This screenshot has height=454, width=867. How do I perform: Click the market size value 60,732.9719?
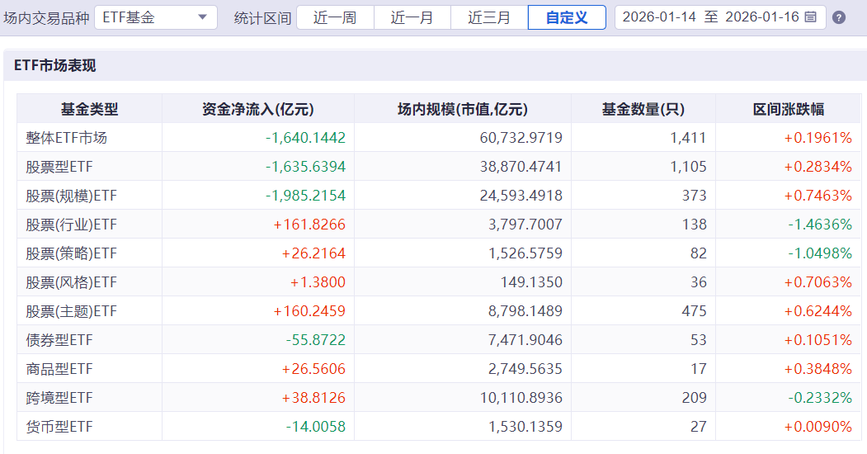pos(521,138)
